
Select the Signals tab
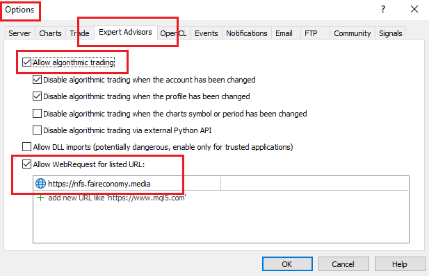point(391,33)
